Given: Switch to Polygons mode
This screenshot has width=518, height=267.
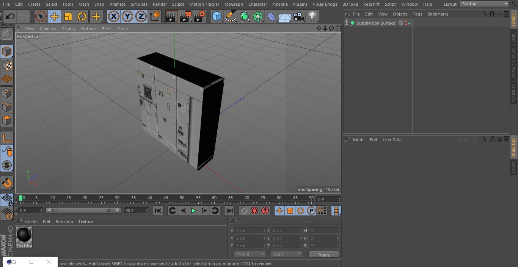Looking at the screenshot, I should (x=7, y=120).
